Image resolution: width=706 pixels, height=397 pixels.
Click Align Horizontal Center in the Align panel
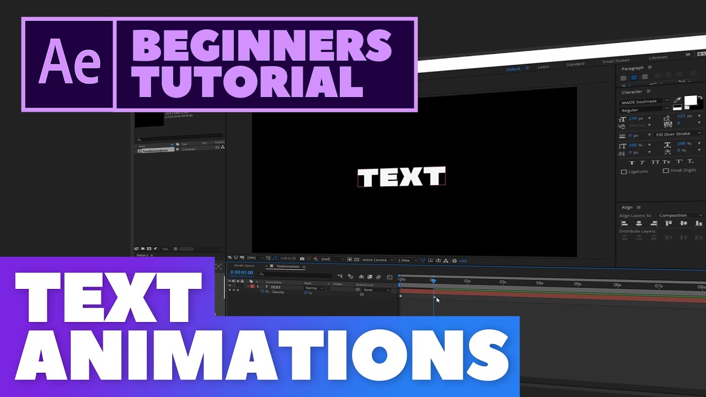639,223
